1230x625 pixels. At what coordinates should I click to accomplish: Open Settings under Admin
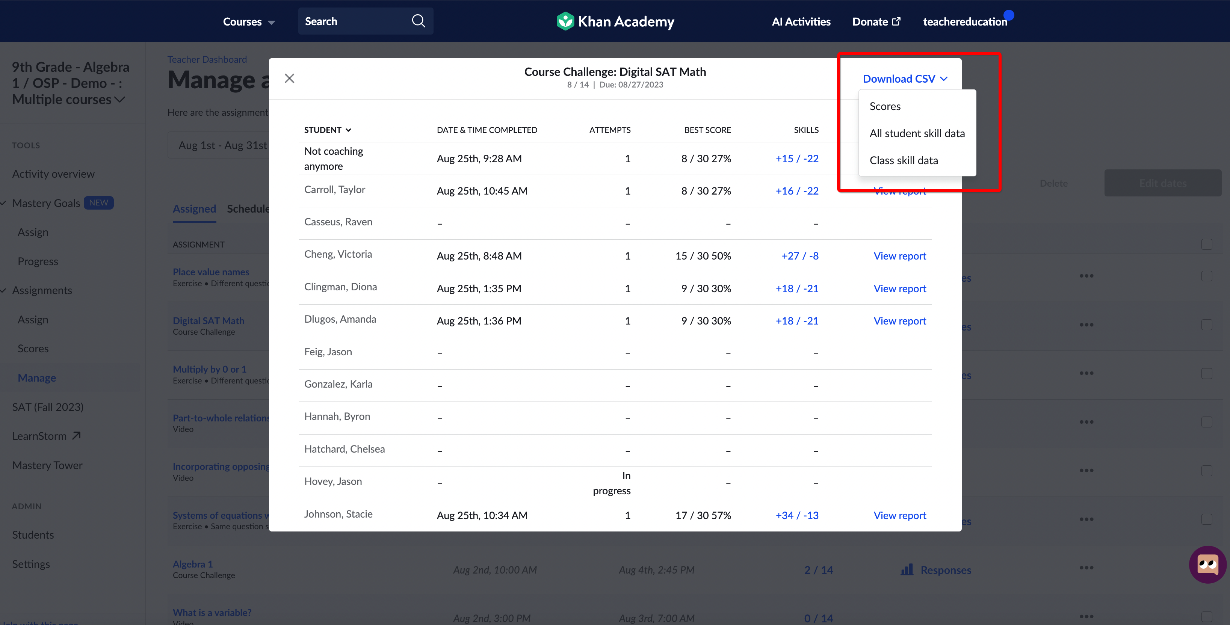pyautogui.click(x=31, y=564)
